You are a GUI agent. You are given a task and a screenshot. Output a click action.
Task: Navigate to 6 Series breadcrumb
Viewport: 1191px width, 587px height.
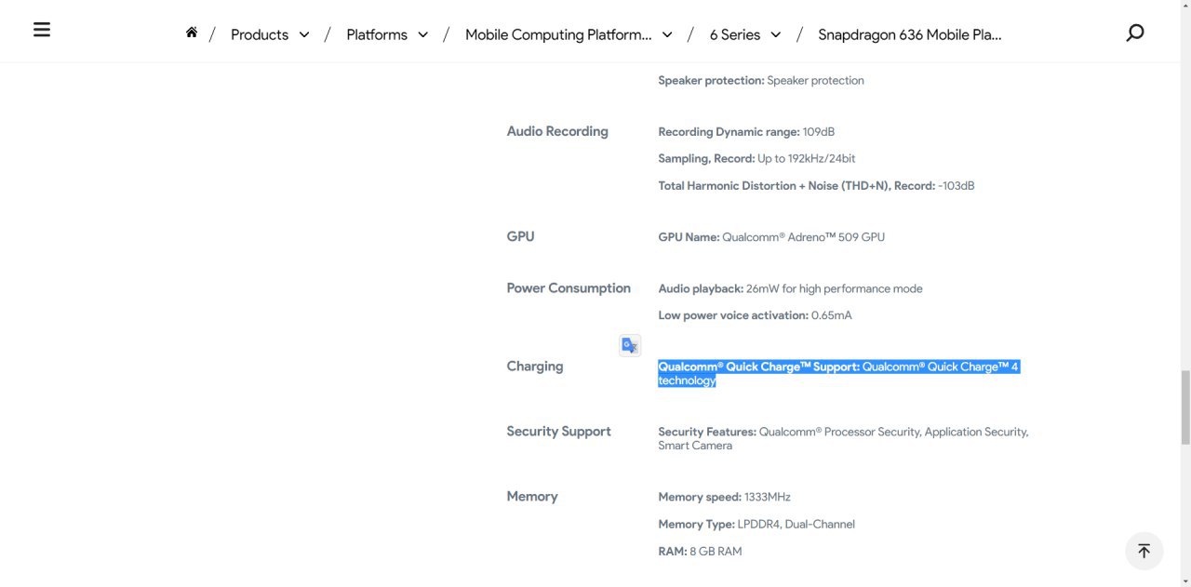735,34
